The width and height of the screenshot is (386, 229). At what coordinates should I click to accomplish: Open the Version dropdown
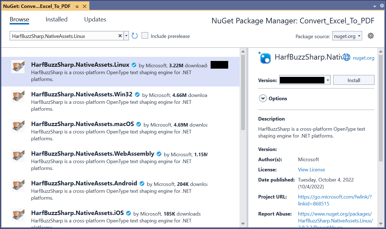[328, 80]
